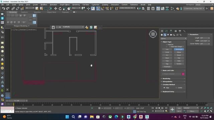Click the pink object color swatch
This screenshot has height=120, width=214.
(x=183, y=74)
